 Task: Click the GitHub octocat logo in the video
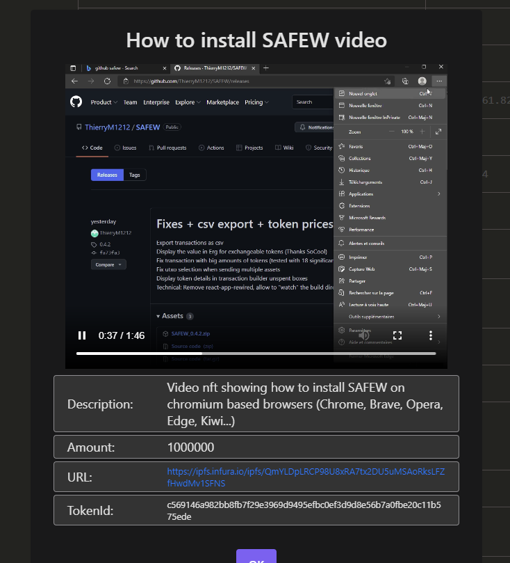point(76,102)
